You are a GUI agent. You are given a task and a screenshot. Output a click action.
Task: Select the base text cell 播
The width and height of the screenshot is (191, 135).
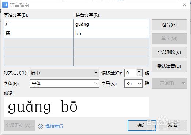pyautogui.click(x=38, y=33)
